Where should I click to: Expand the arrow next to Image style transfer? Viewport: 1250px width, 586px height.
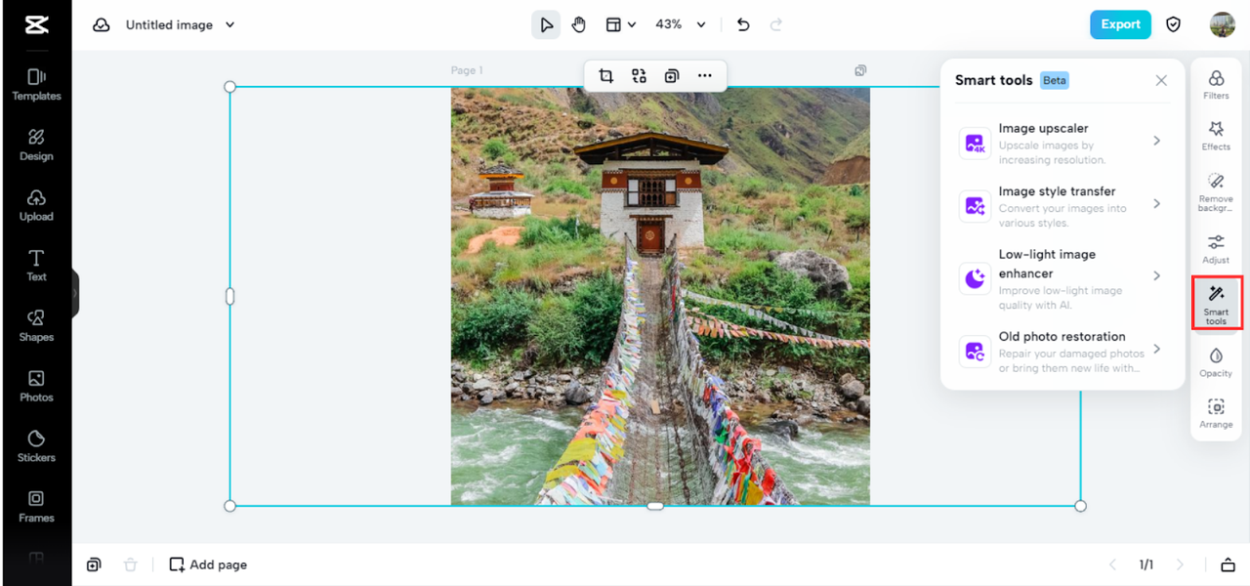1156,203
